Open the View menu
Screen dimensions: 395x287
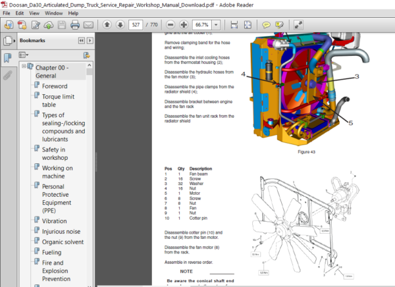(x=34, y=13)
